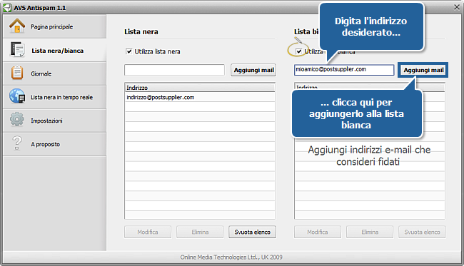Screen dimensions: 464x266
Task: Click the globe icon for Lista nera in tempo reale
Action: 17,96
